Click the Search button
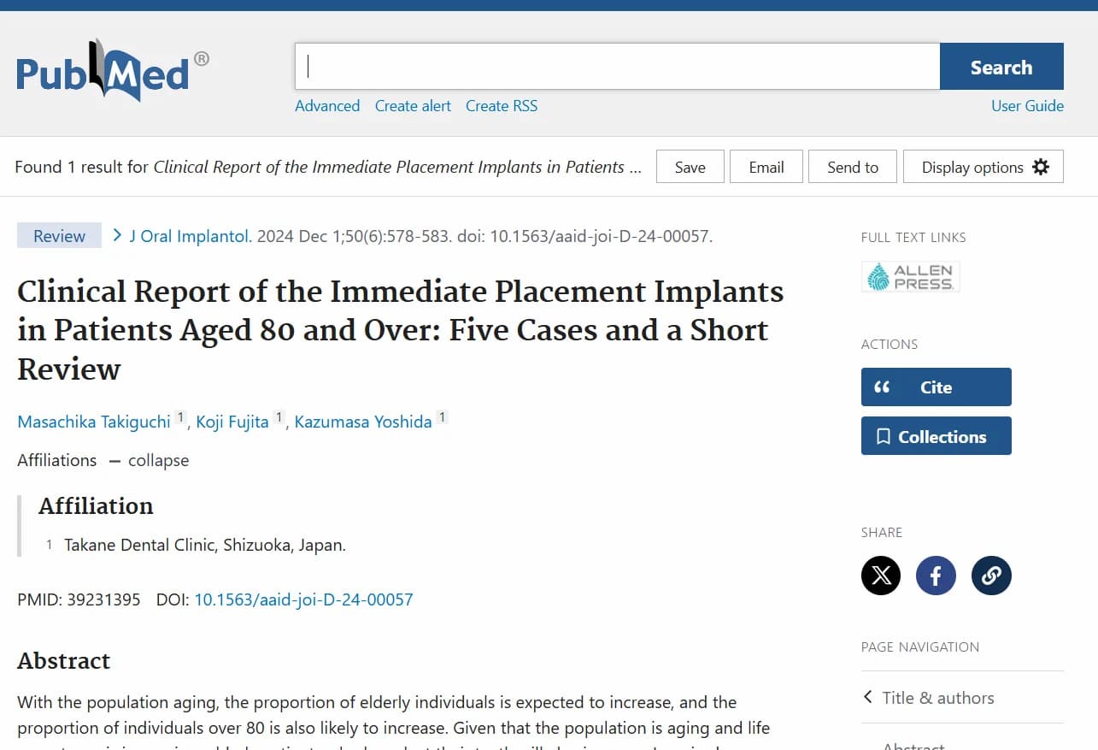This screenshot has height=750, width=1098. (x=1001, y=67)
